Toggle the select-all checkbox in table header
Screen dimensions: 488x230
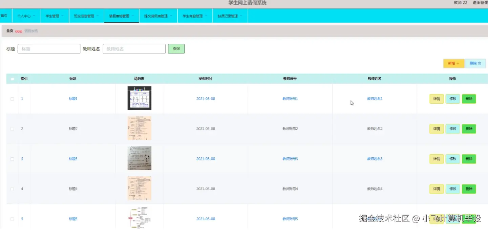tap(12, 79)
